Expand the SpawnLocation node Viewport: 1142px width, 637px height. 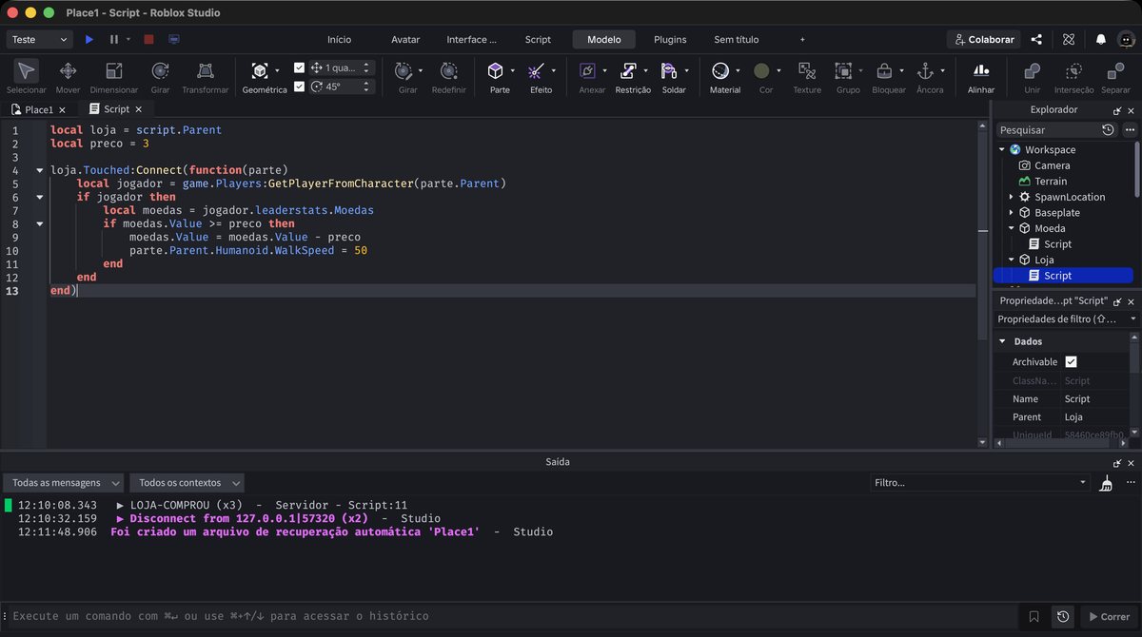pos(1012,198)
